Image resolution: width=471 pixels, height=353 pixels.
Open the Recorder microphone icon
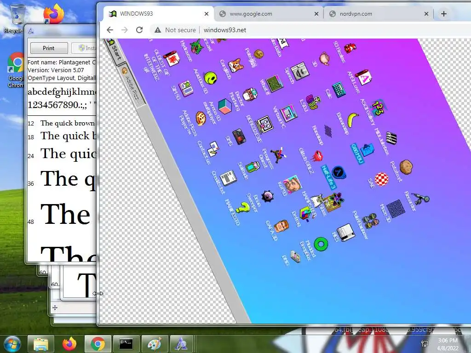coord(421,198)
